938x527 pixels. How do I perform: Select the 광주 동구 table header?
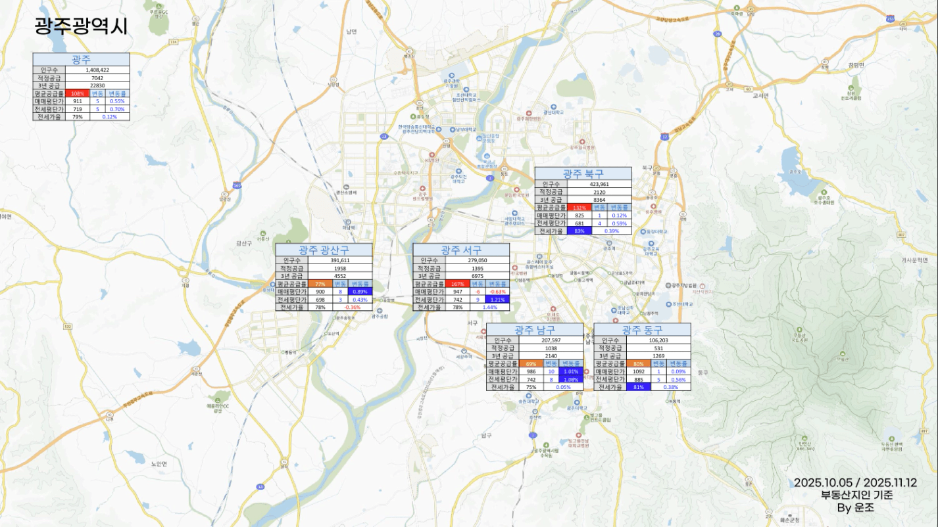coord(643,330)
